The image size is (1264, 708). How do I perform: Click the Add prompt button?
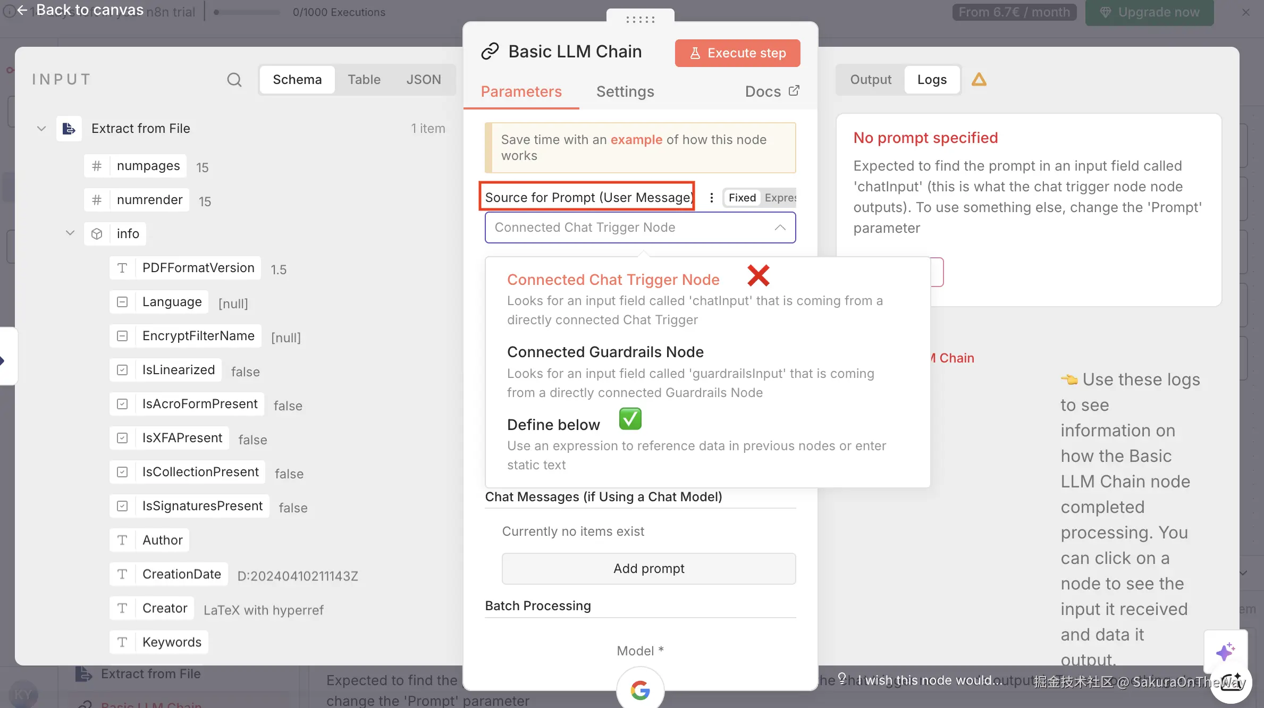click(x=648, y=569)
